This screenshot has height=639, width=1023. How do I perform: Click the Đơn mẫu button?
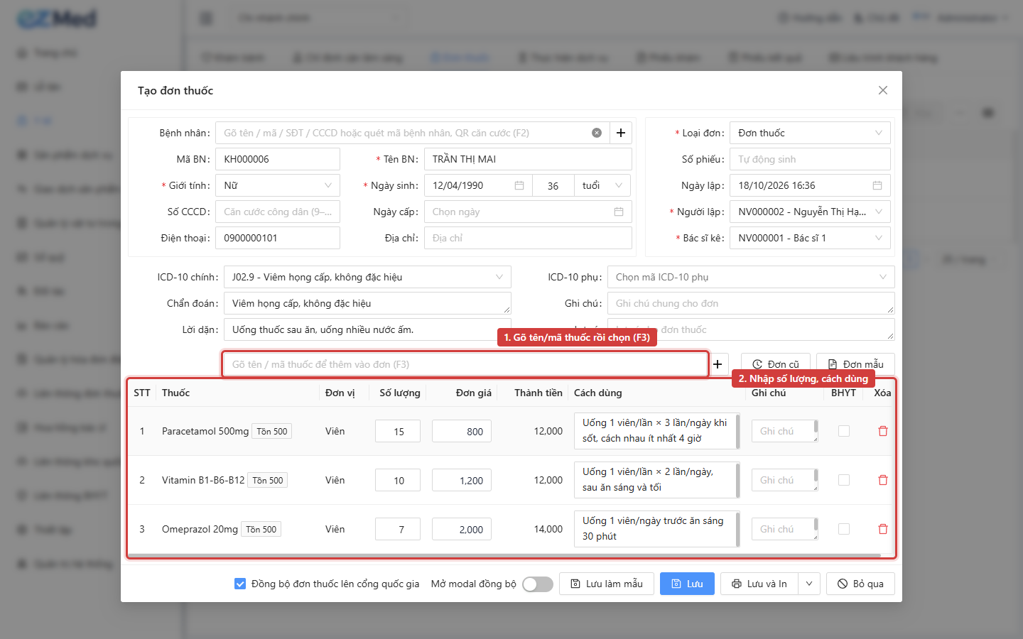[855, 364]
